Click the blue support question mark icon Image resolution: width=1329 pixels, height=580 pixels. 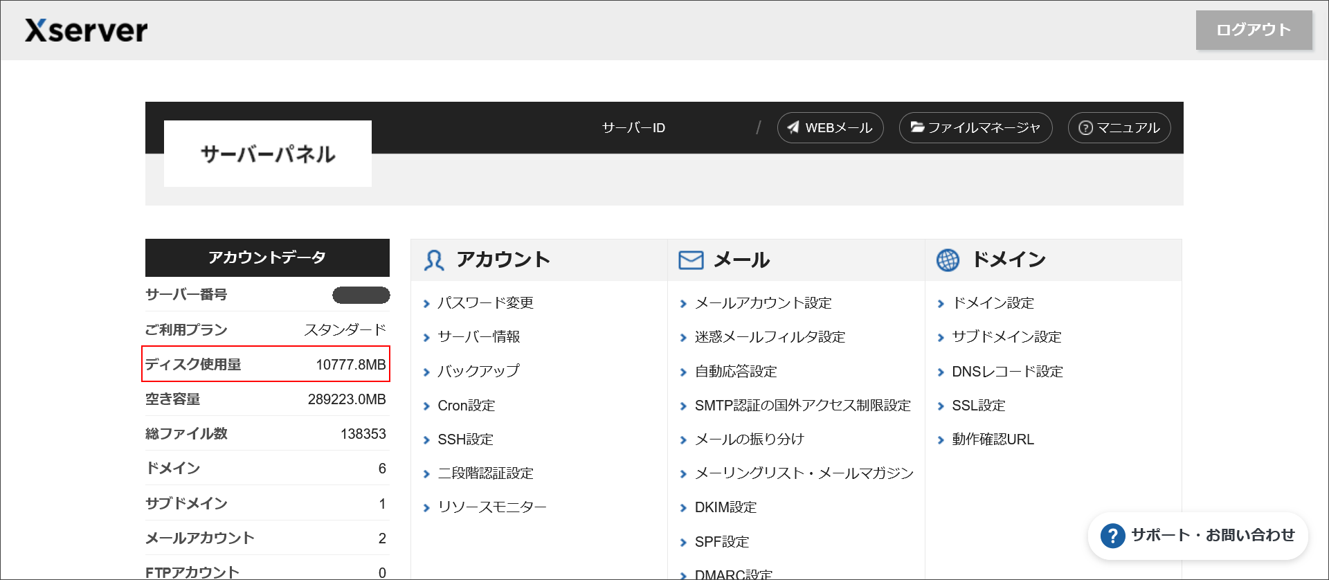(x=1112, y=536)
